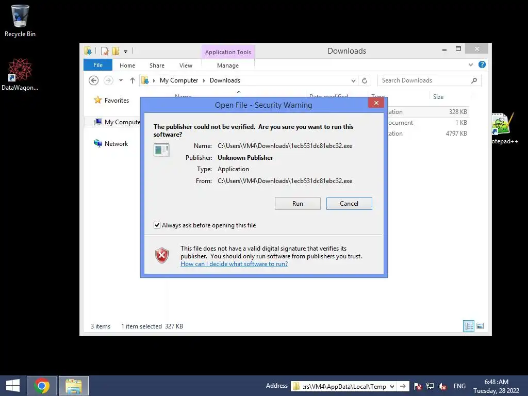Select Favorites in navigation pane
This screenshot has height=396, width=528.
coord(112,100)
